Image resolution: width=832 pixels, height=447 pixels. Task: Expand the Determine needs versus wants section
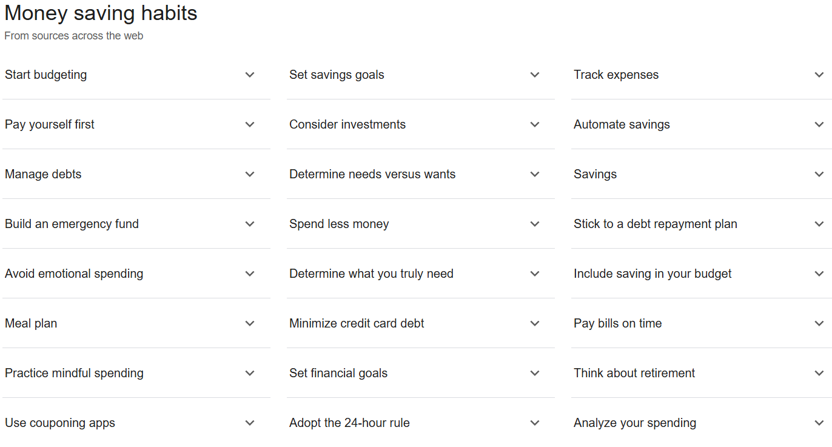click(x=535, y=174)
